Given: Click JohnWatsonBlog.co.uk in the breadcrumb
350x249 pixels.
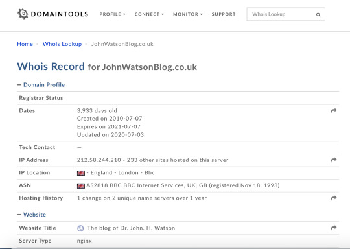Looking at the screenshot, I should tap(122, 44).
